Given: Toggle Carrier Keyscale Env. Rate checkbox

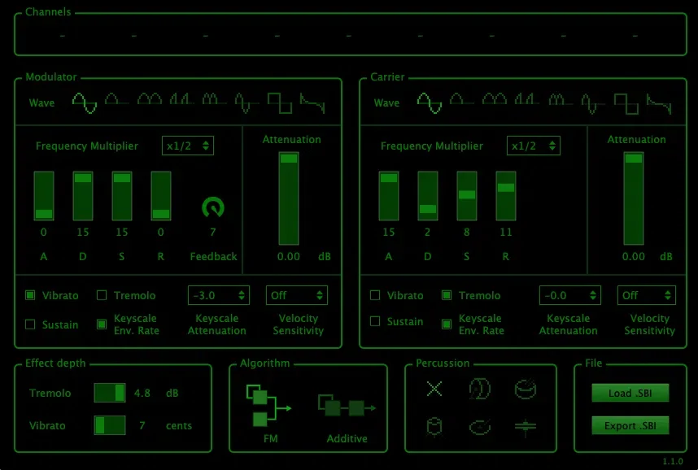Looking at the screenshot, I should click(447, 324).
